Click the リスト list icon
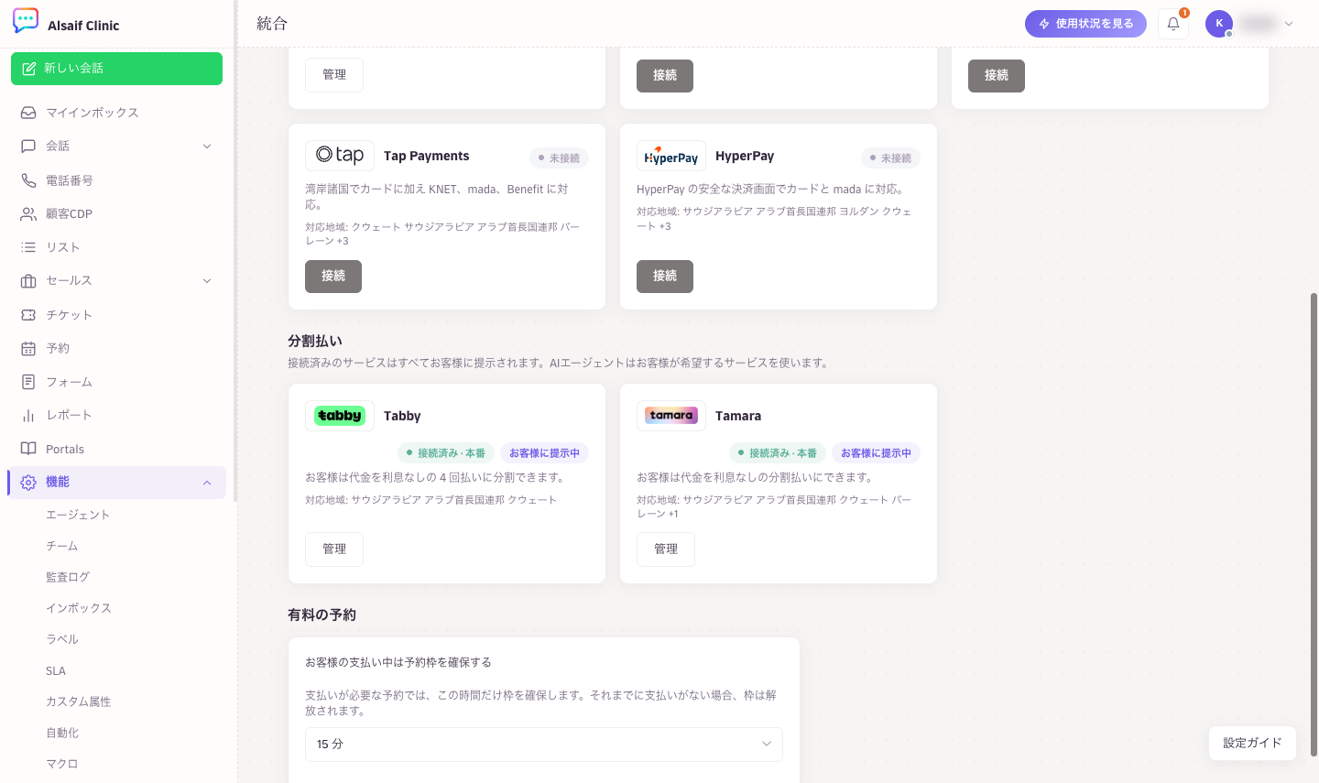Image resolution: width=1319 pixels, height=783 pixels. [x=28, y=247]
